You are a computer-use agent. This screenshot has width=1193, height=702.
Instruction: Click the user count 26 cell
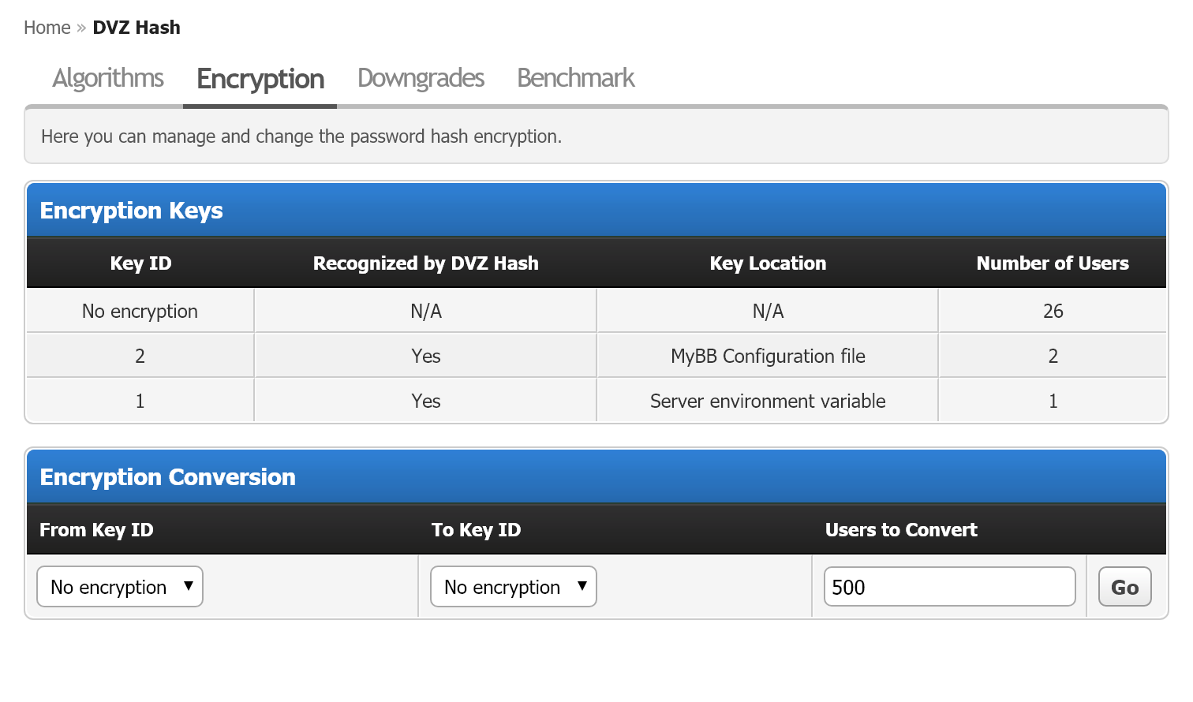[1053, 312]
